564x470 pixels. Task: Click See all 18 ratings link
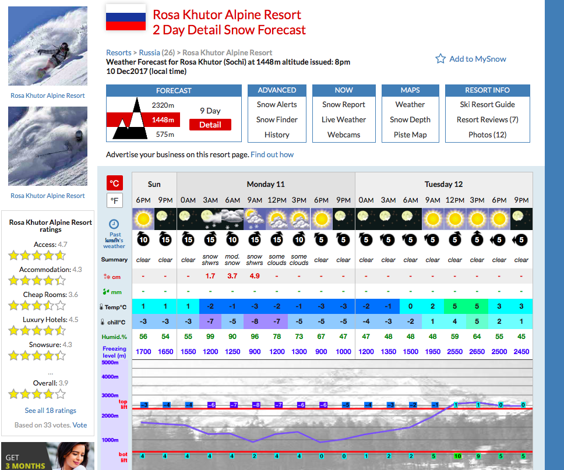coord(50,411)
